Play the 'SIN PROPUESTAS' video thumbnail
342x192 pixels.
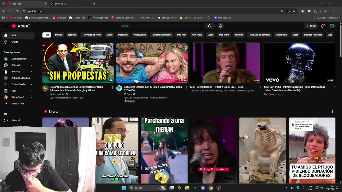pyautogui.click(x=78, y=63)
